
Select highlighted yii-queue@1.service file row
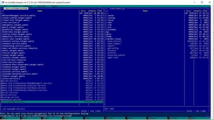52,102
